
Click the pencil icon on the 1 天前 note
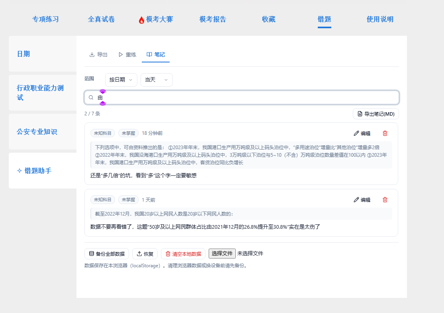(x=356, y=200)
